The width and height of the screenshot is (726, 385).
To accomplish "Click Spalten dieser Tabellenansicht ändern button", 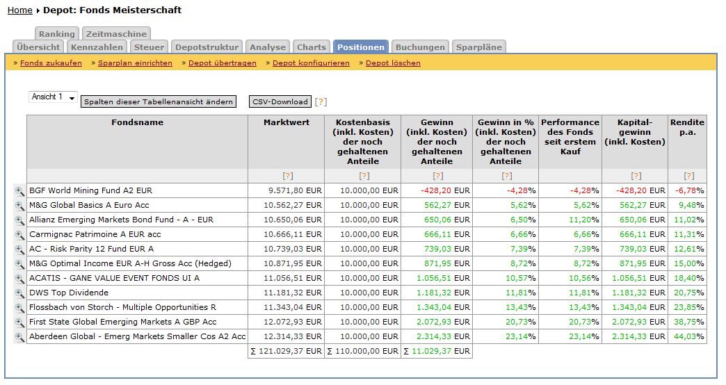I will click(x=159, y=102).
